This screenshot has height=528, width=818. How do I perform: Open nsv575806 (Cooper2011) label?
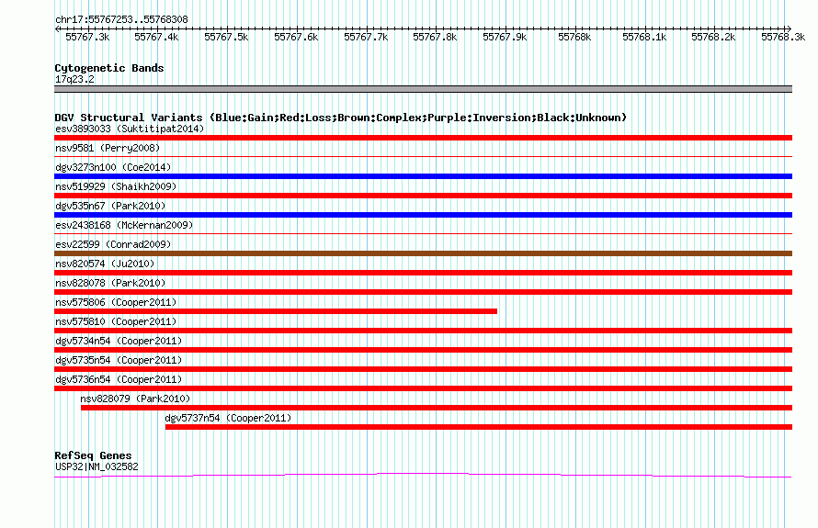pos(116,302)
